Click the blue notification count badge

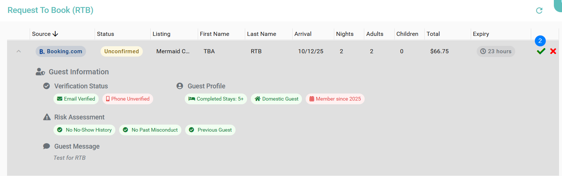(x=540, y=41)
